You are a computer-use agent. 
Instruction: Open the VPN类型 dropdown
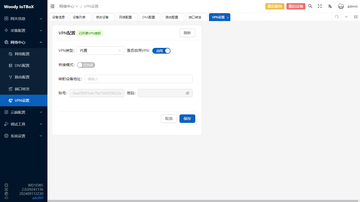point(100,50)
